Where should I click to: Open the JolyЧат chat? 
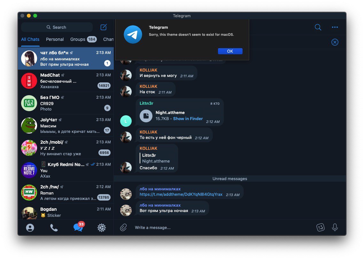click(x=66, y=126)
